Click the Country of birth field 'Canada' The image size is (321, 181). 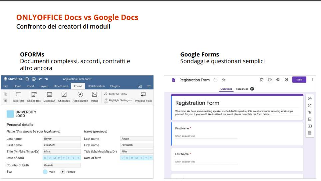(x=62, y=165)
